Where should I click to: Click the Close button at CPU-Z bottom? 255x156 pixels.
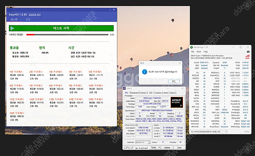[179, 147]
